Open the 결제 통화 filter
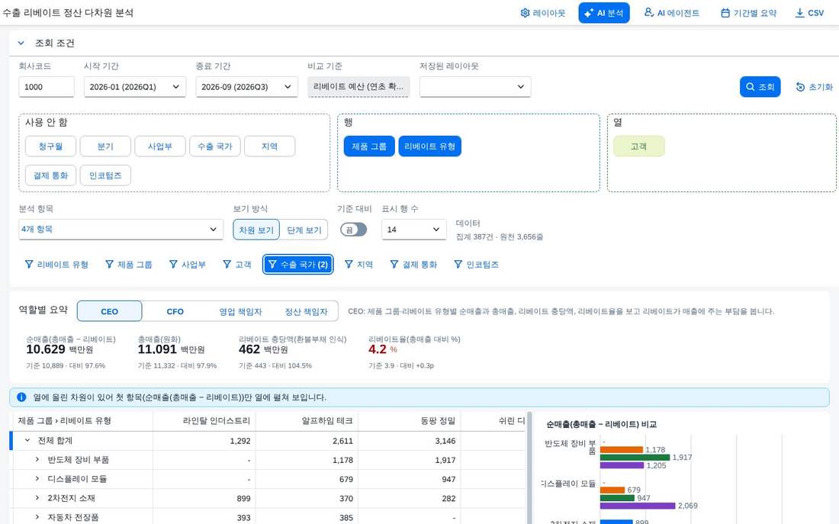The height and width of the screenshot is (524, 839). click(413, 265)
